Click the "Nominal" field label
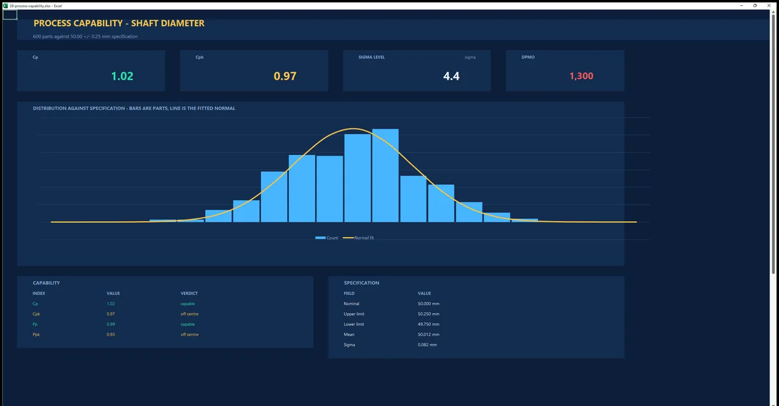The image size is (779, 406). (352, 304)
